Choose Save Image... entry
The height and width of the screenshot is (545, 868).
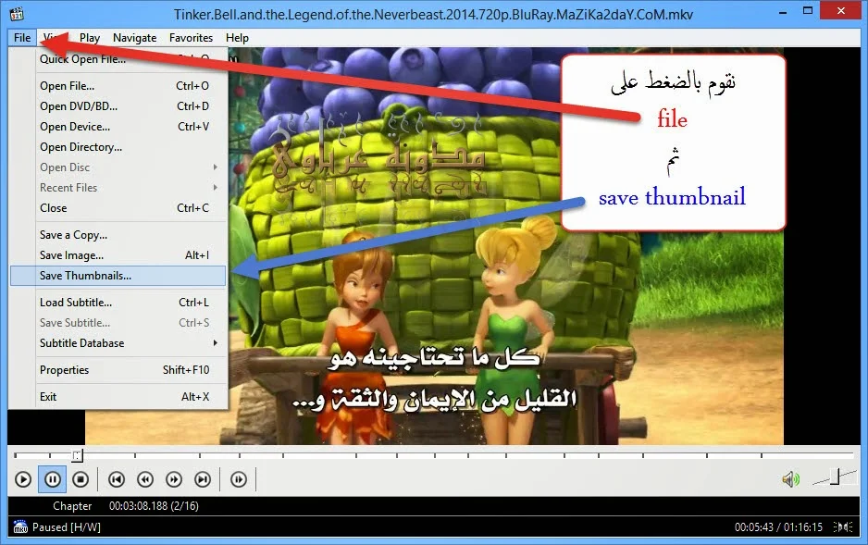(118, 255)
